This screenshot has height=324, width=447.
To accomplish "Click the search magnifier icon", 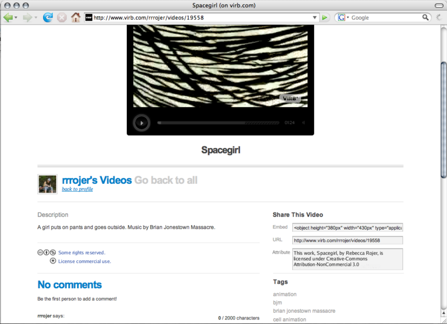I will point(425,17).
